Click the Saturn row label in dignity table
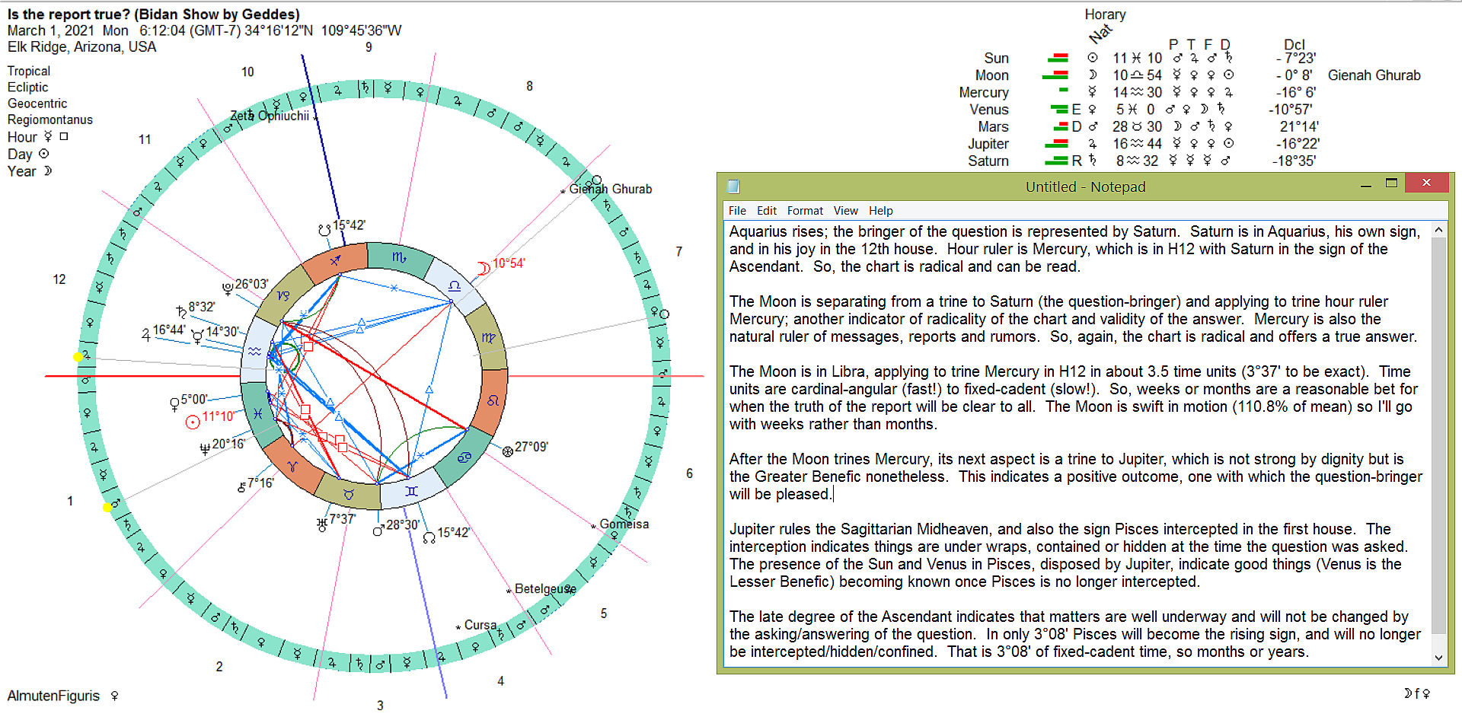The height and width of the screenshot is (717, 1462). click(x=988, y=161)
